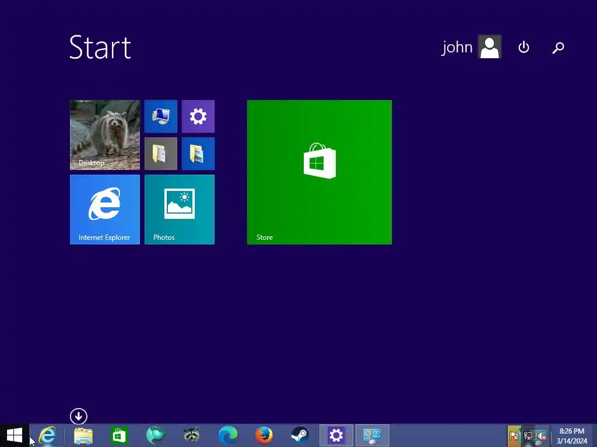Image resolution: width=597 pixels, height=447 pixels.
Task: Open the Store tile
Action: point(319,172)
